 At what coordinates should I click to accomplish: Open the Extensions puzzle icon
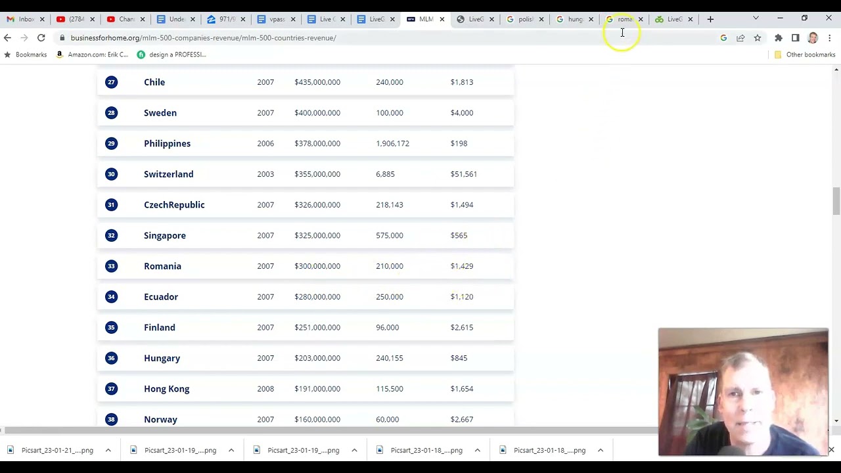click(x=779, y=38)
